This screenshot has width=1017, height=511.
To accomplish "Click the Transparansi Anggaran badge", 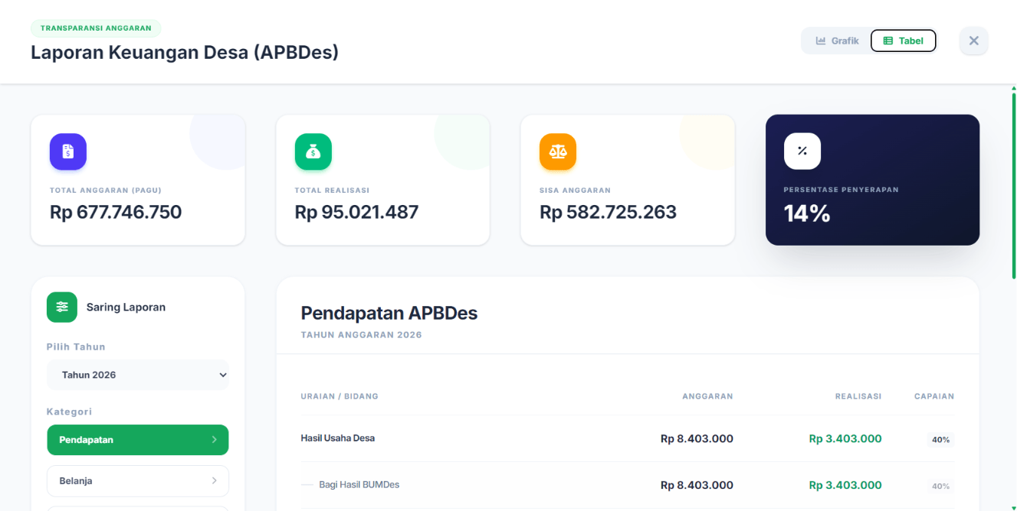I will click(96, 28).
